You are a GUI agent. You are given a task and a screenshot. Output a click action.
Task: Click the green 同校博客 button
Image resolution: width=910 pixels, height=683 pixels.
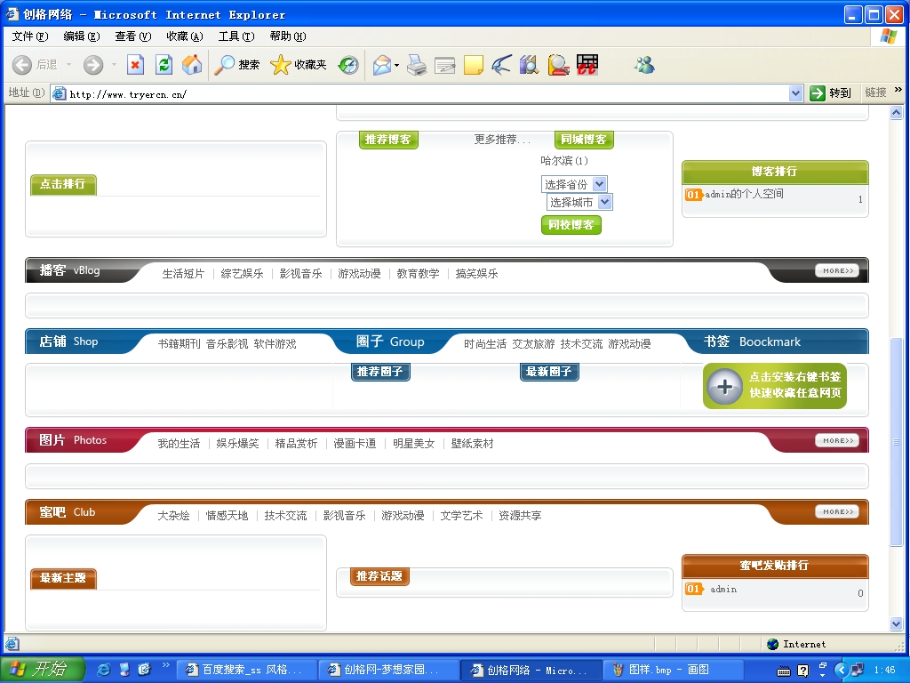point(571,225)
